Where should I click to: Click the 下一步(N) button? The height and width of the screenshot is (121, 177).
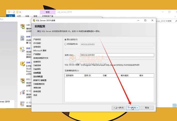[x=132, y=108]
